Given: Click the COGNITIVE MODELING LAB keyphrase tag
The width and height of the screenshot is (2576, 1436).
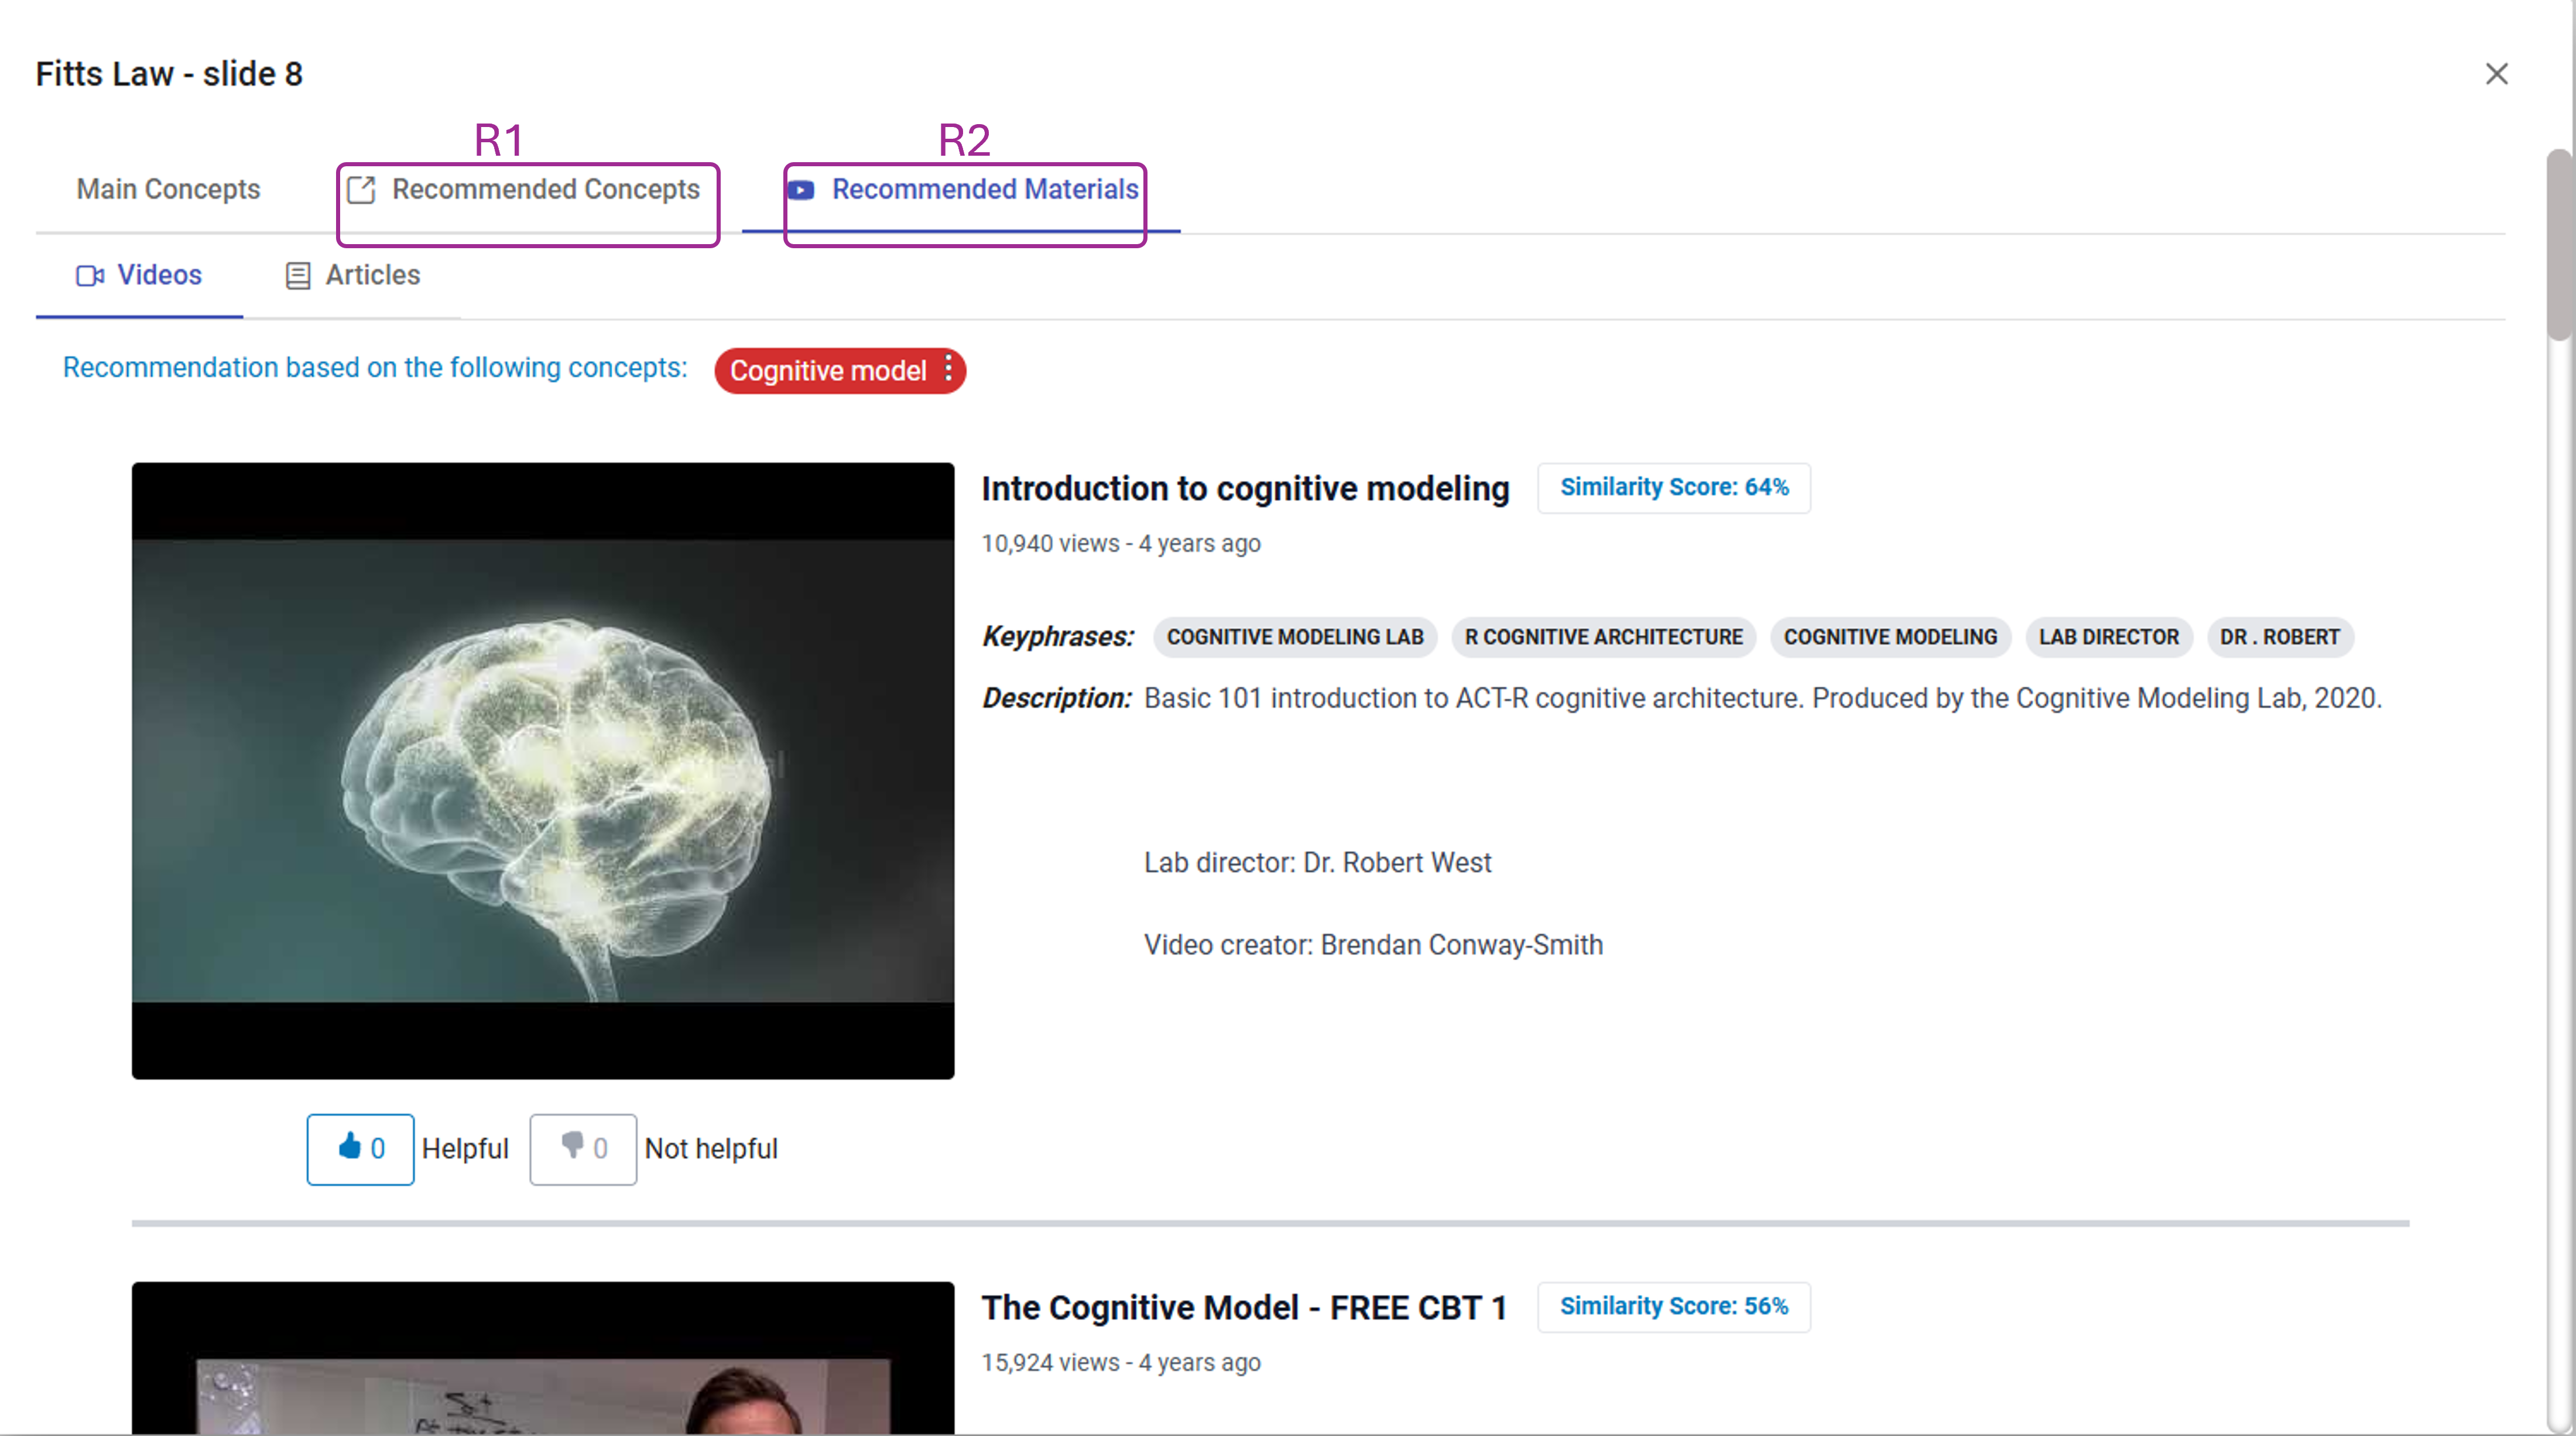Looking at the screenshot, I should 1294,637.
